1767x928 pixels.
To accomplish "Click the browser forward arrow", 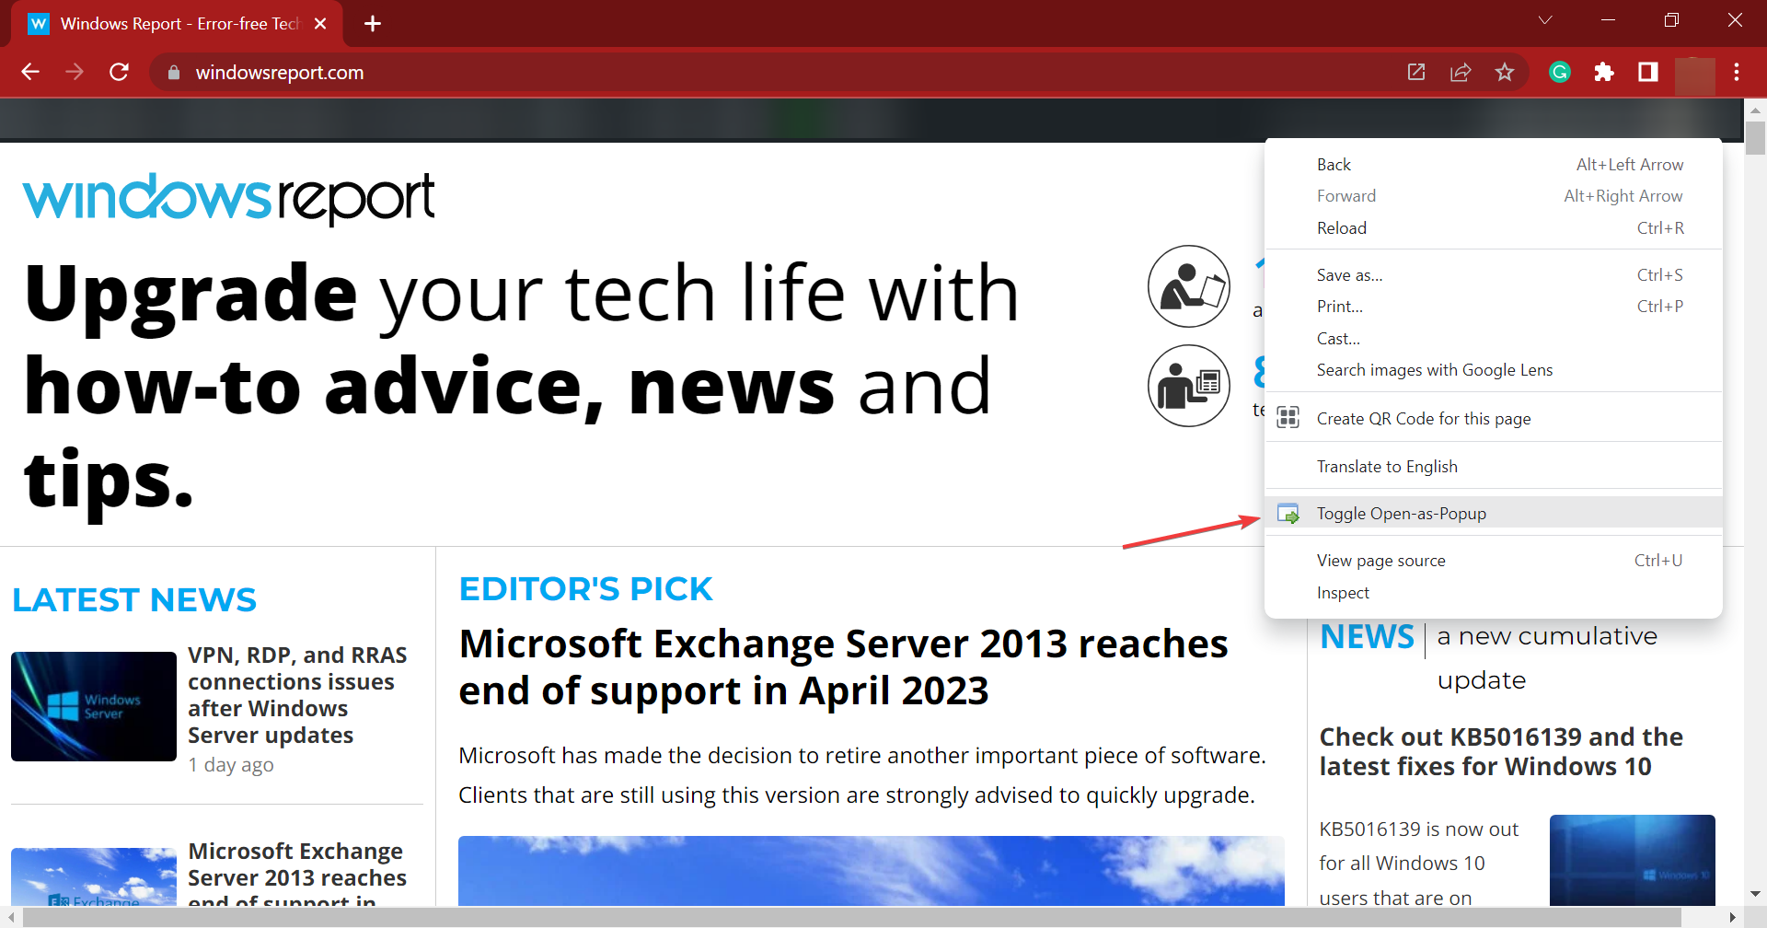I will [x=75, y=72].
